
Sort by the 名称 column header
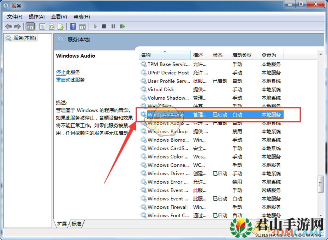(165, 55)
